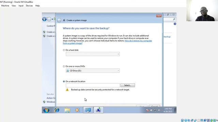Choose the On one or more DVDs option
Screen dimensions: 218x122
pos(64,66)
